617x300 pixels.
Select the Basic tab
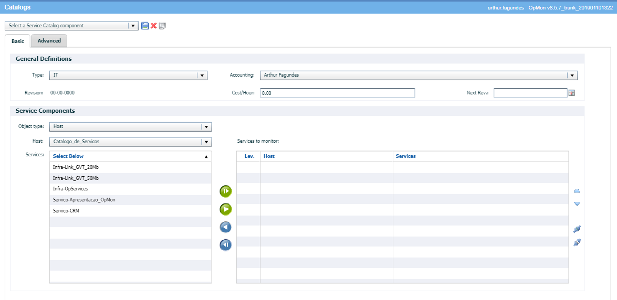pos(18,41)
